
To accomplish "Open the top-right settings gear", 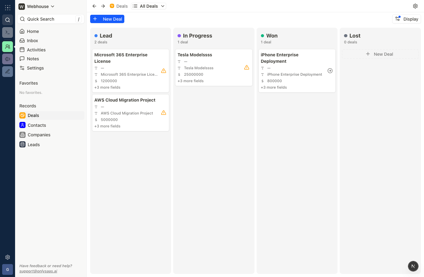I will [415, 6].
